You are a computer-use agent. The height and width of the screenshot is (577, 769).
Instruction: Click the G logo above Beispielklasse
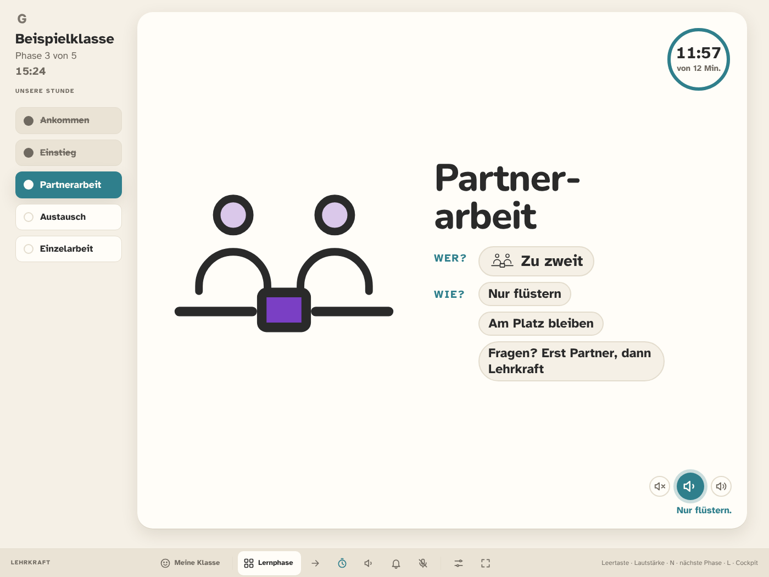tap(22, 19)
